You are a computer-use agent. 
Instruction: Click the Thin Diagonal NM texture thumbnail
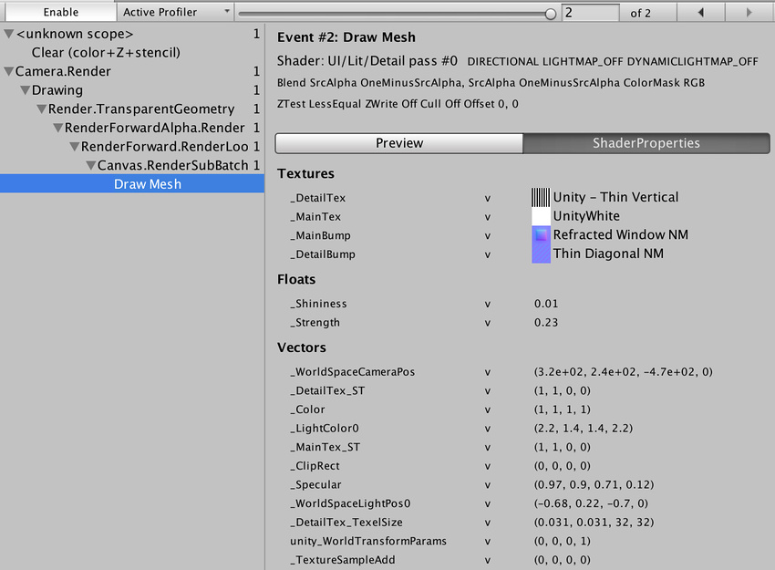[x=541, y=254]
